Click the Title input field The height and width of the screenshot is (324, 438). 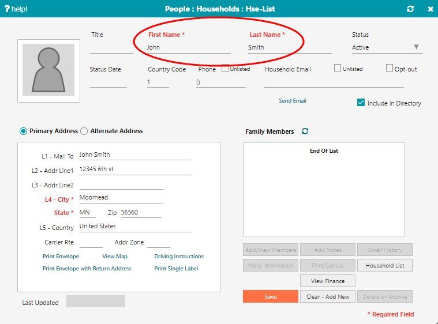point(111,48)
